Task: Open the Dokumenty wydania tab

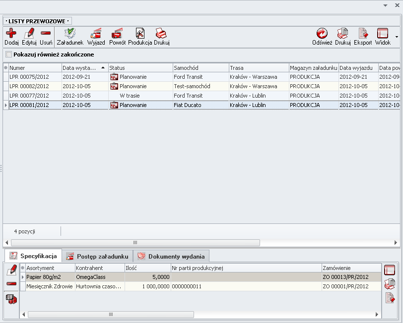Action: [171, 256]
